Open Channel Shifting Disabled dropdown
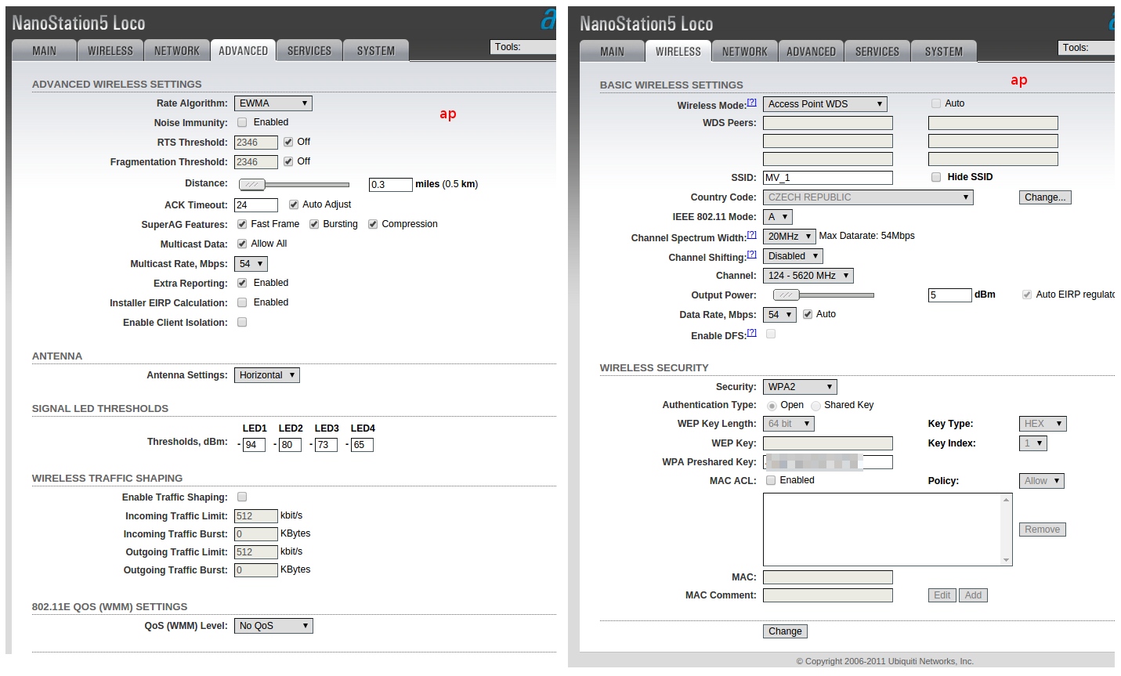1121x676 pixels. (793, 256)
